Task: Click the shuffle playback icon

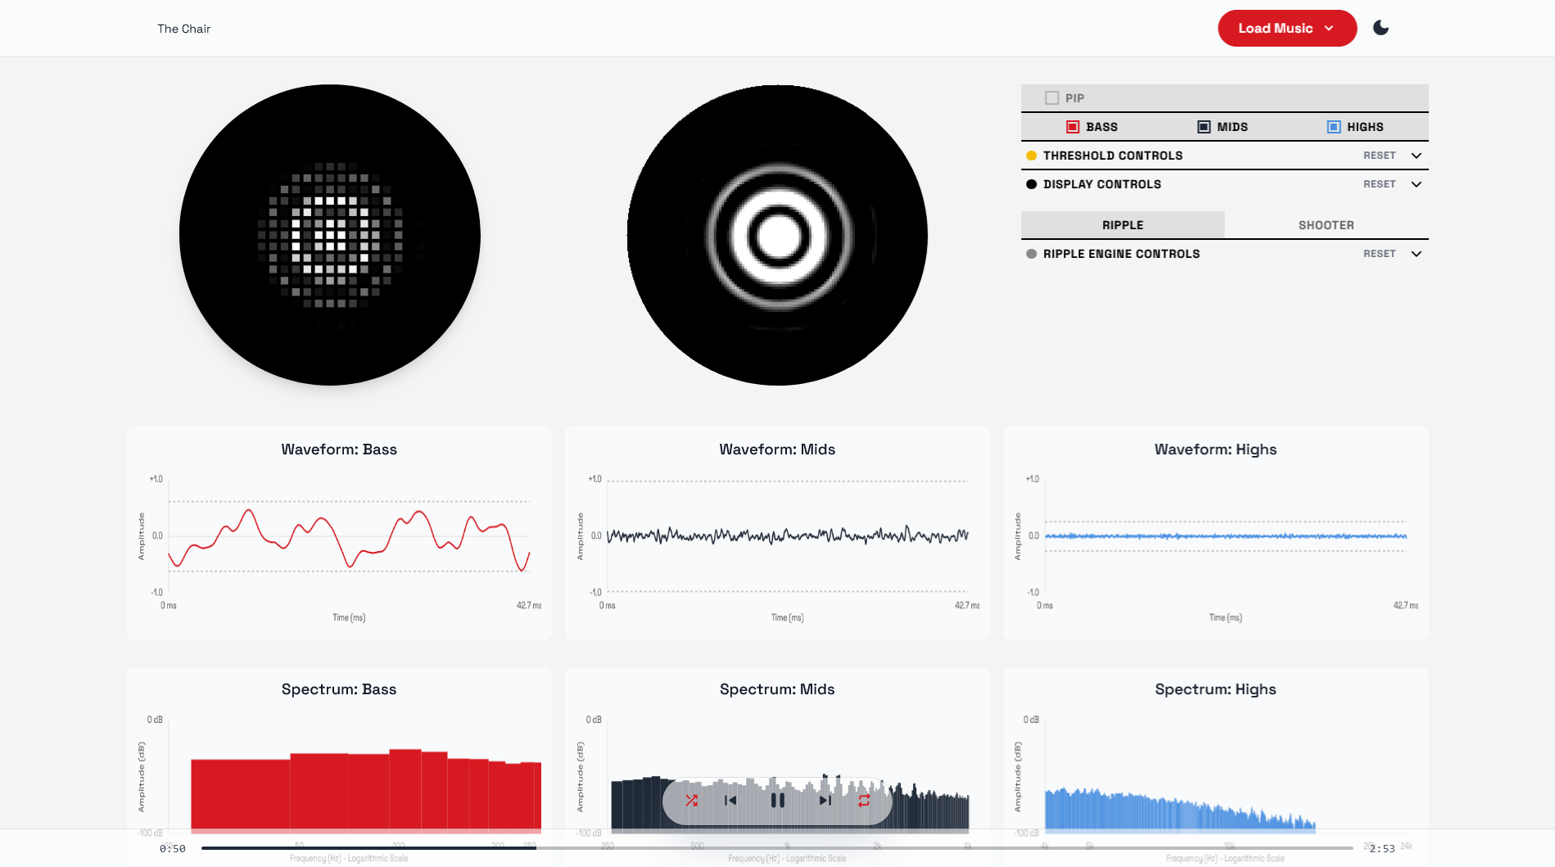Action: tap(691, 801)
